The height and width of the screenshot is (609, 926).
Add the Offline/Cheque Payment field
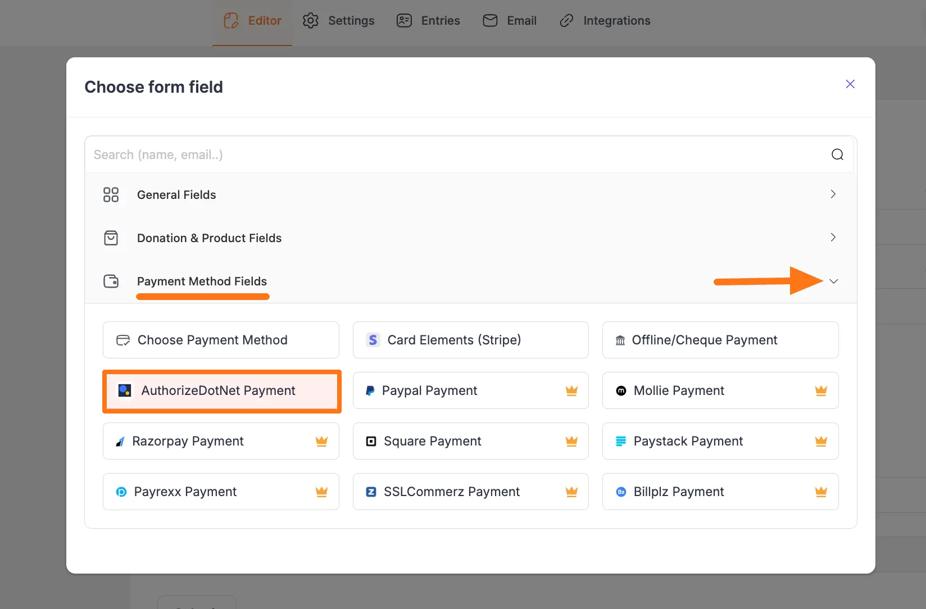click(720, 339)
